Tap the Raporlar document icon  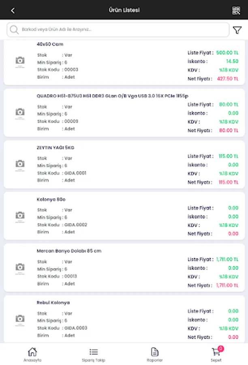[154, 352]
